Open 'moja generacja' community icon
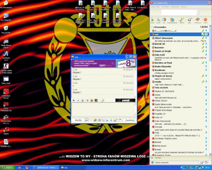Screen dimensions: 212x170 pos(172,21)
